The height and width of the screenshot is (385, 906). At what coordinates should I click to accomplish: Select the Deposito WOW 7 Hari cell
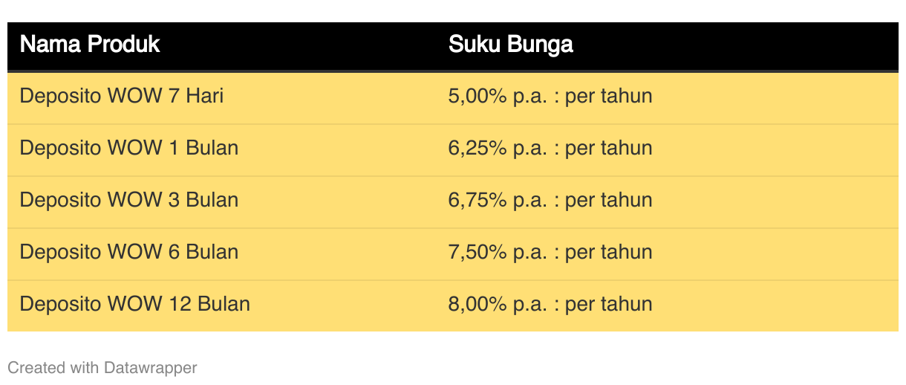[x=122, y=96]
